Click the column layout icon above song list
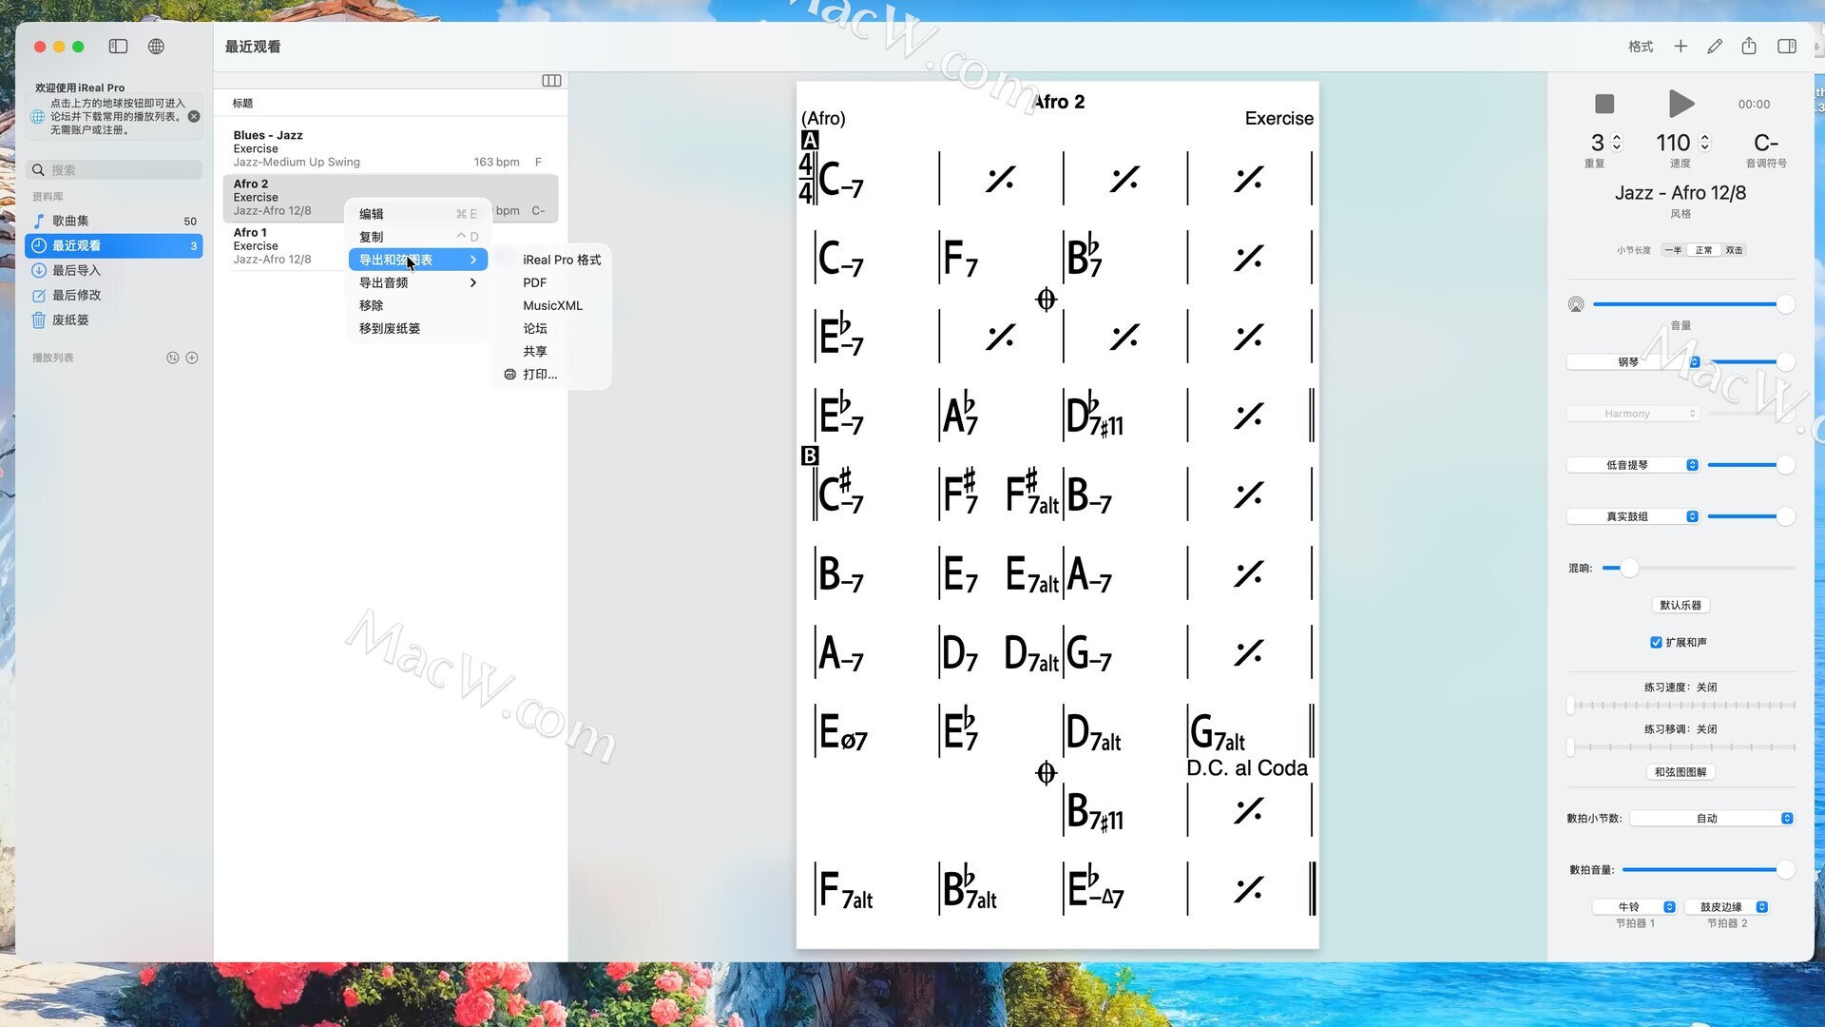 pos(551,81)
